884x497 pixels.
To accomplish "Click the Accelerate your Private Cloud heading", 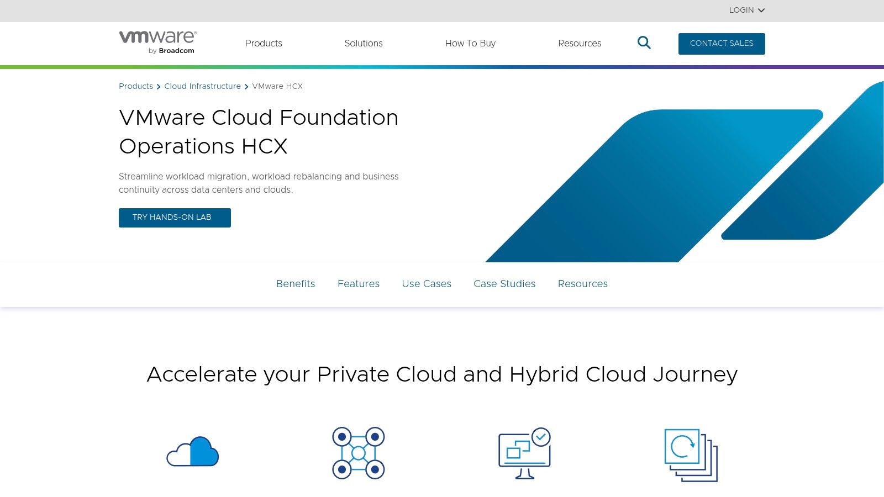I will point(442,374).
